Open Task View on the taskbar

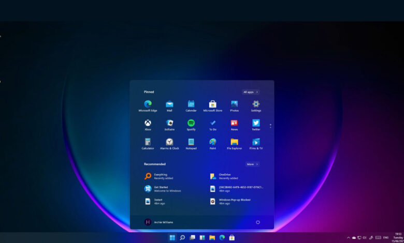pos(192,238)
